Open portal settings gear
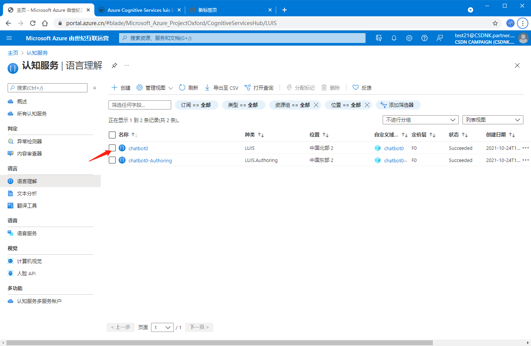 409,38
